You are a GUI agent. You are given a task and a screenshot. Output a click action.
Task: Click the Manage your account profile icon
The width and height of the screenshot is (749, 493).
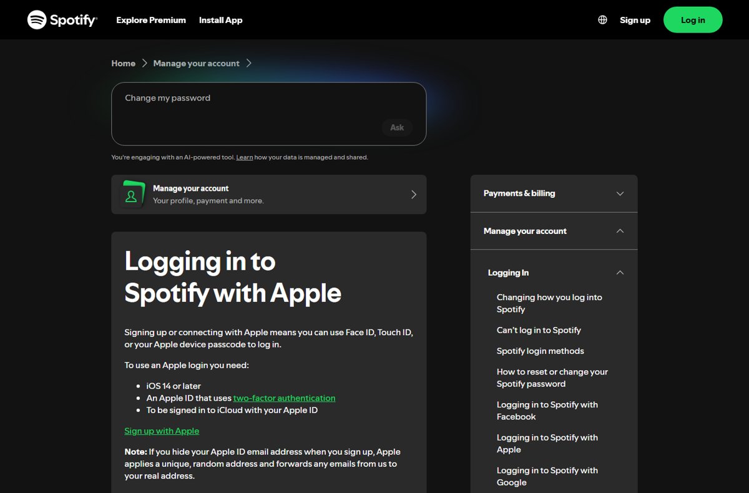point(132,194)
